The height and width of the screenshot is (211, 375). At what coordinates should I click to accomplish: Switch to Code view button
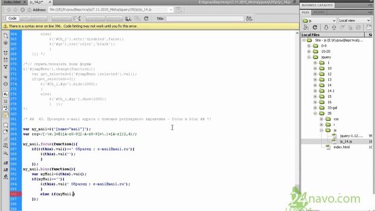[x=12, y=18]
